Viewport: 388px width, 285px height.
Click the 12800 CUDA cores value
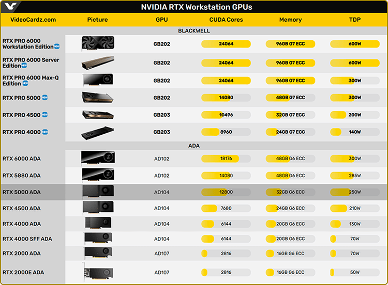(226, 192)
